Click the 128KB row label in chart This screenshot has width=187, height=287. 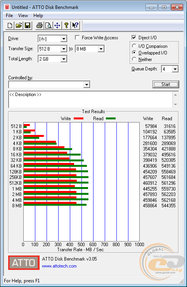(x=16, y=171)
